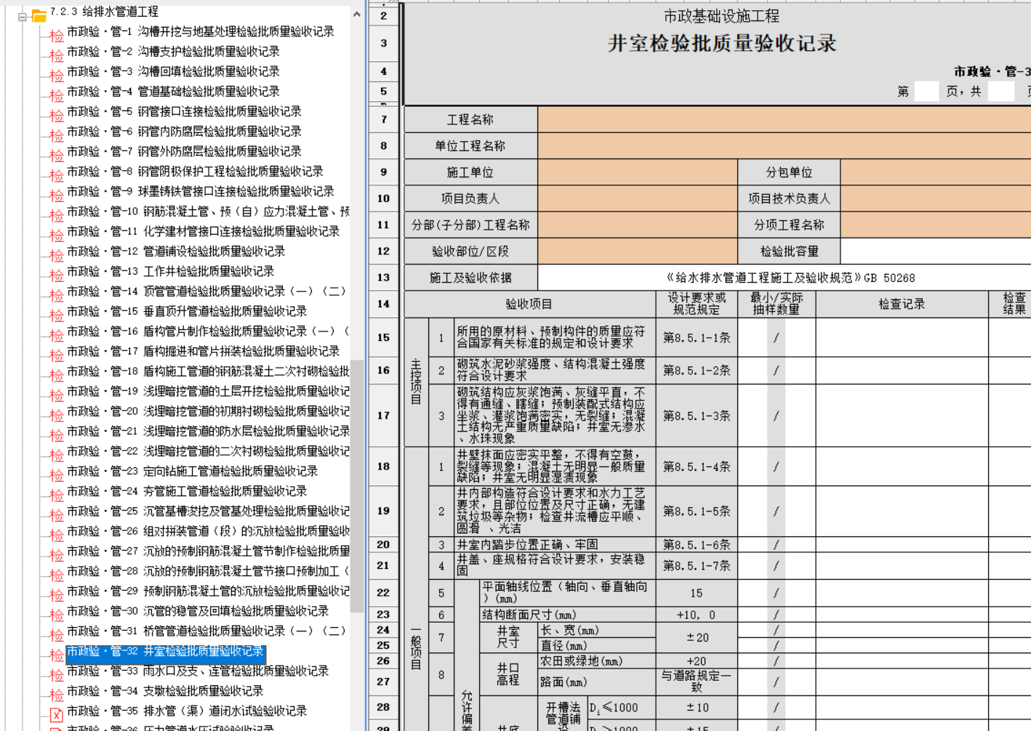Image resolution: width=1031 pixels, height=731 pixels.
Task: Select row header 15 in the sheet
Action: pos(383,337)
